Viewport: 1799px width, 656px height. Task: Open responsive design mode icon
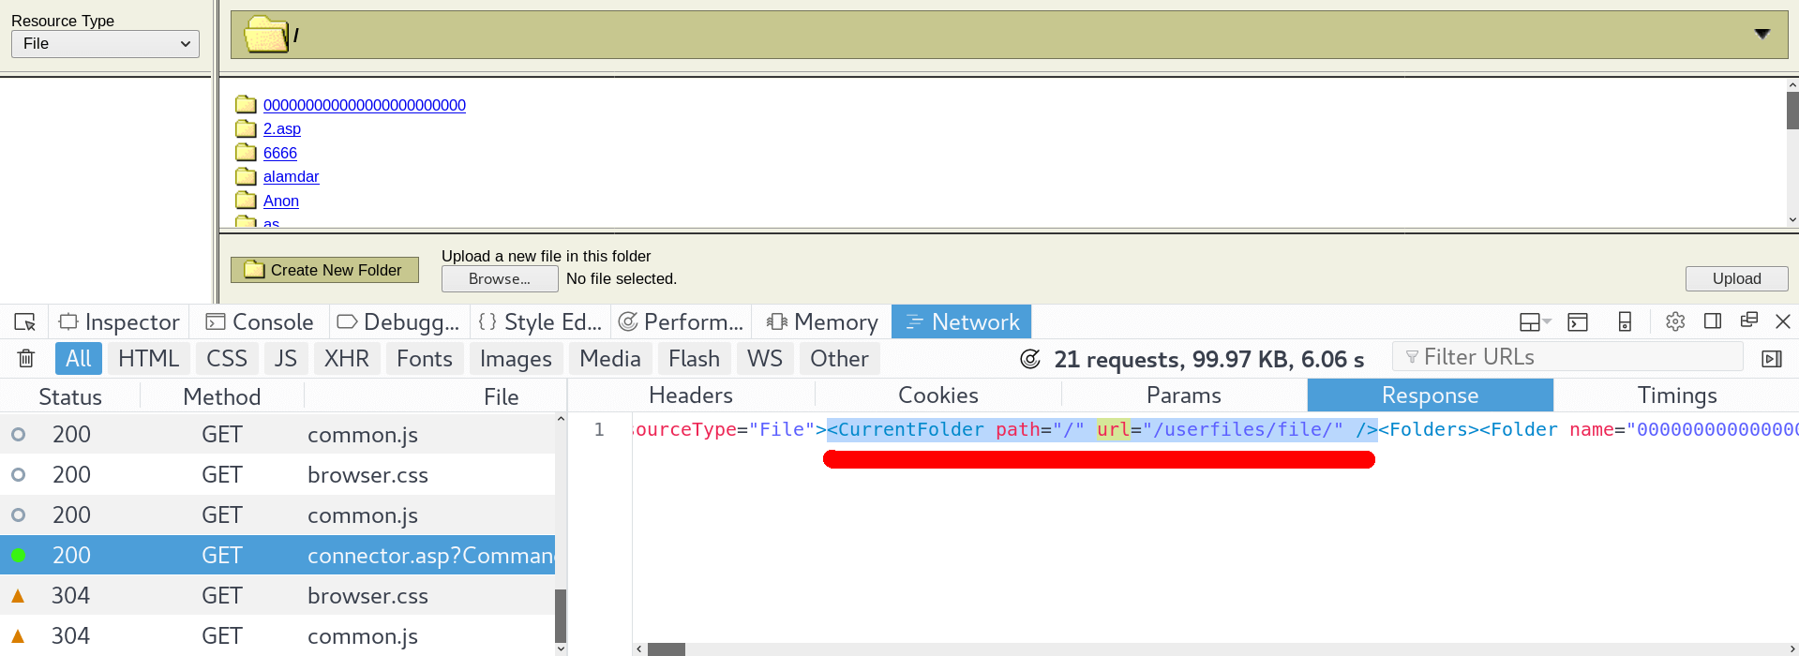[x=1625, y=322]
